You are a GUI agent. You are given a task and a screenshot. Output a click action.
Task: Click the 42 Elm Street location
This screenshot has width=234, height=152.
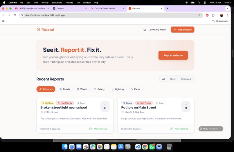pos(49,112)
